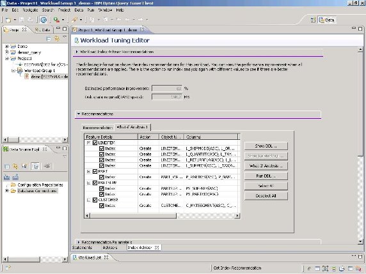This screenshot has width=366, height=274.
Task: Click the pressed toggle icon in Data Source Explorer toolbar
Action: (36, 166)
